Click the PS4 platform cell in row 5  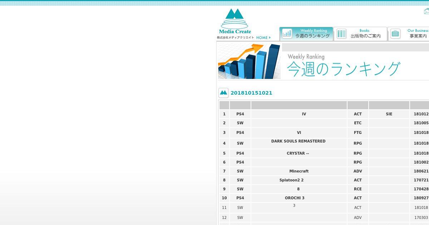click(240, 153)
